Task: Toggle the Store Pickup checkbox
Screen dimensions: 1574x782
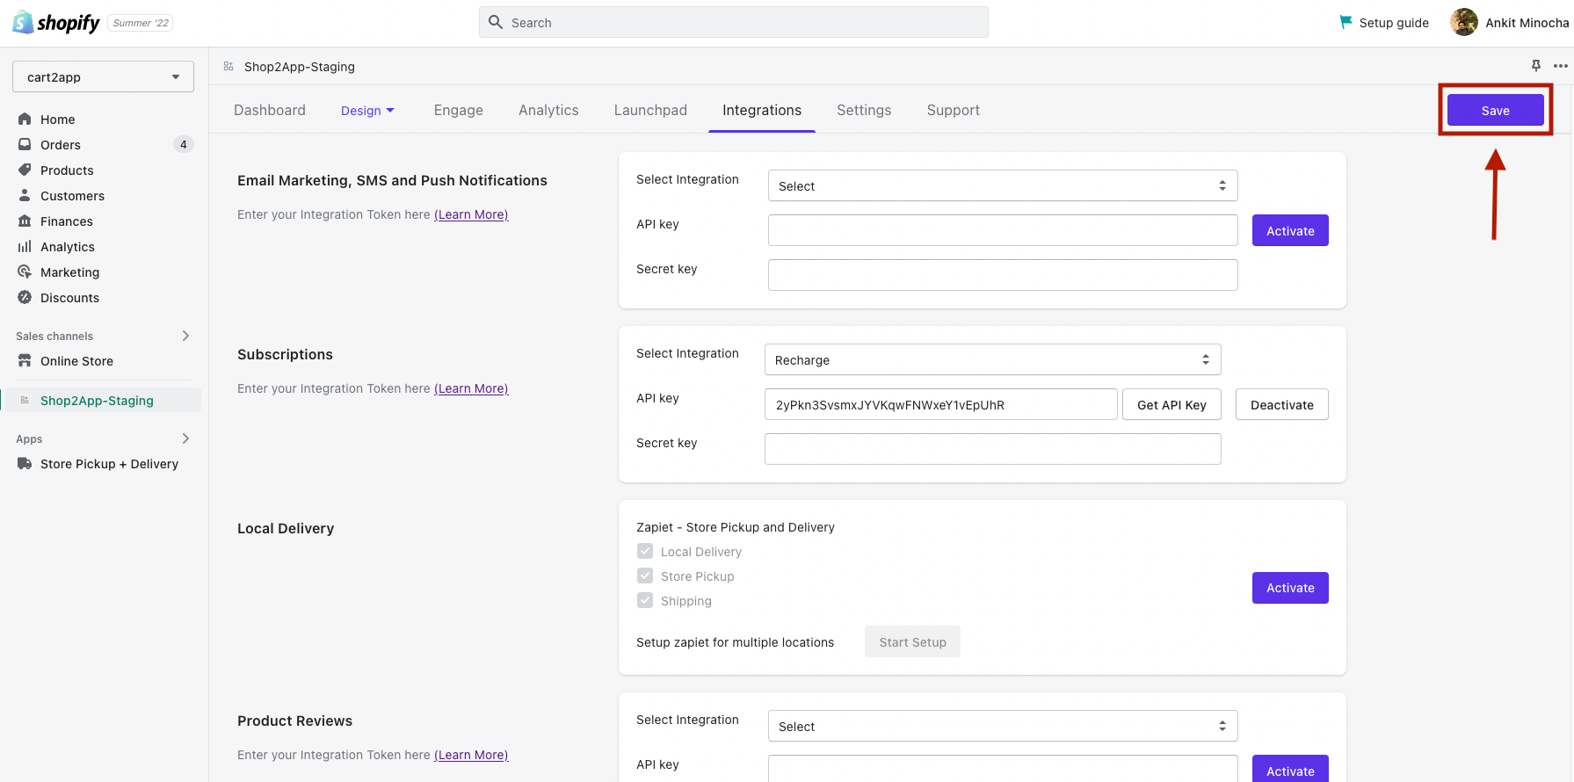Action: tap(645, 576)
